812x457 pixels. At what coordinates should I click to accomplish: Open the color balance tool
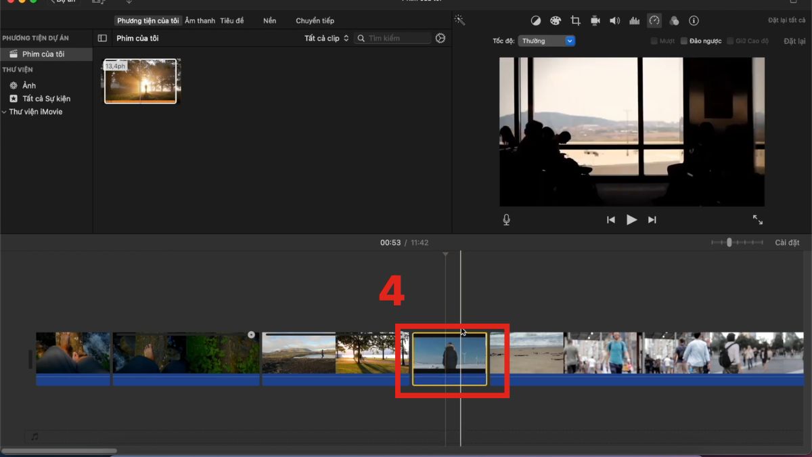click(535, 21)
